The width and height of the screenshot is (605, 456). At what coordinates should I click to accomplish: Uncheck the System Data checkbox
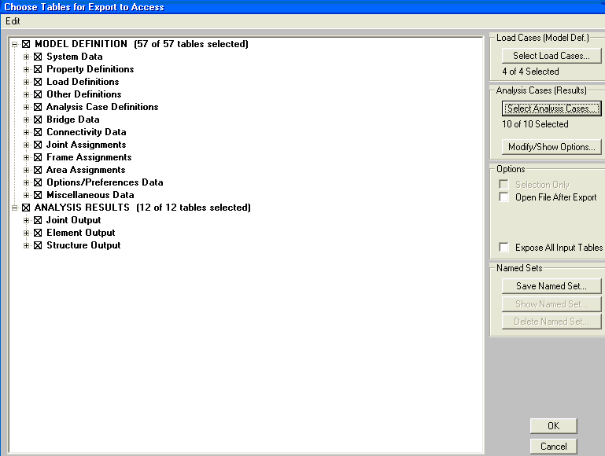[38, 57]
